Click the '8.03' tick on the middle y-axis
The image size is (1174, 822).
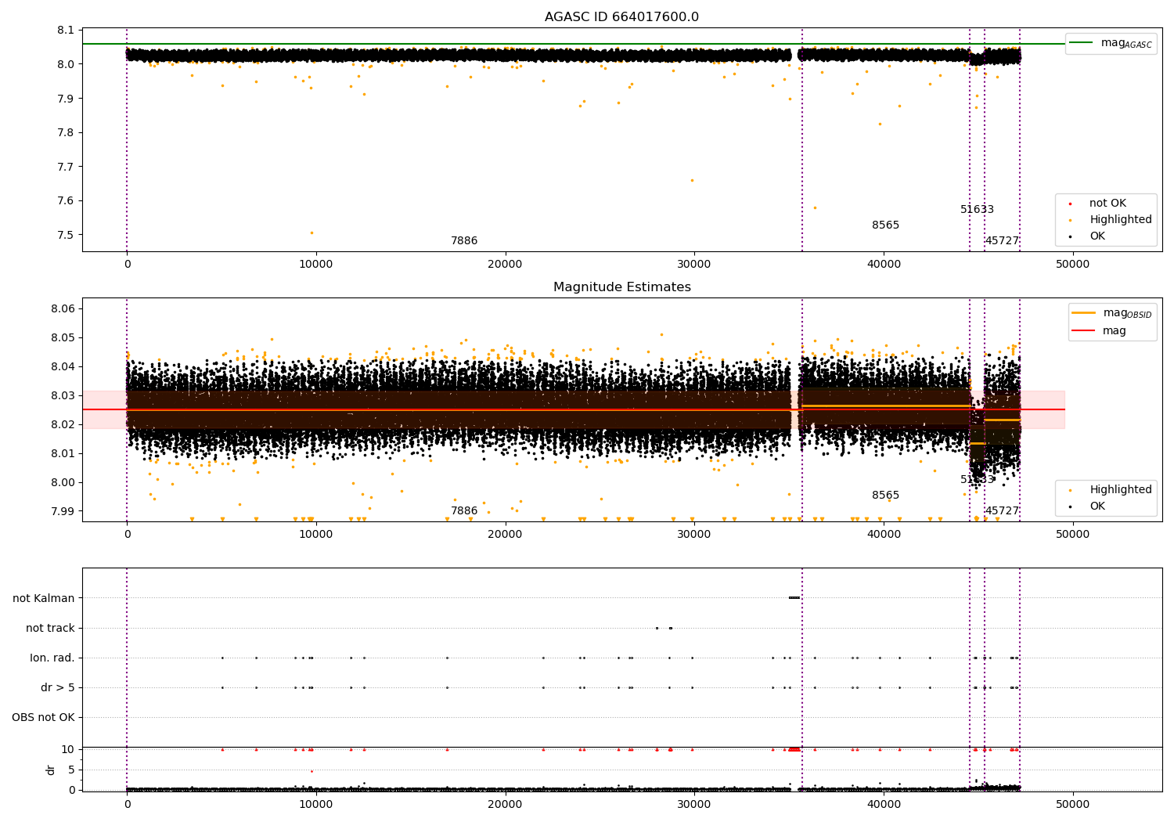click(x=63, y=395)
